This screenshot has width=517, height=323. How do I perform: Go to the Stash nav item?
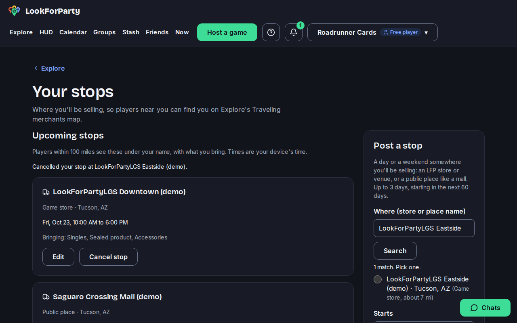pyautogui.click(x=131, y=32)
